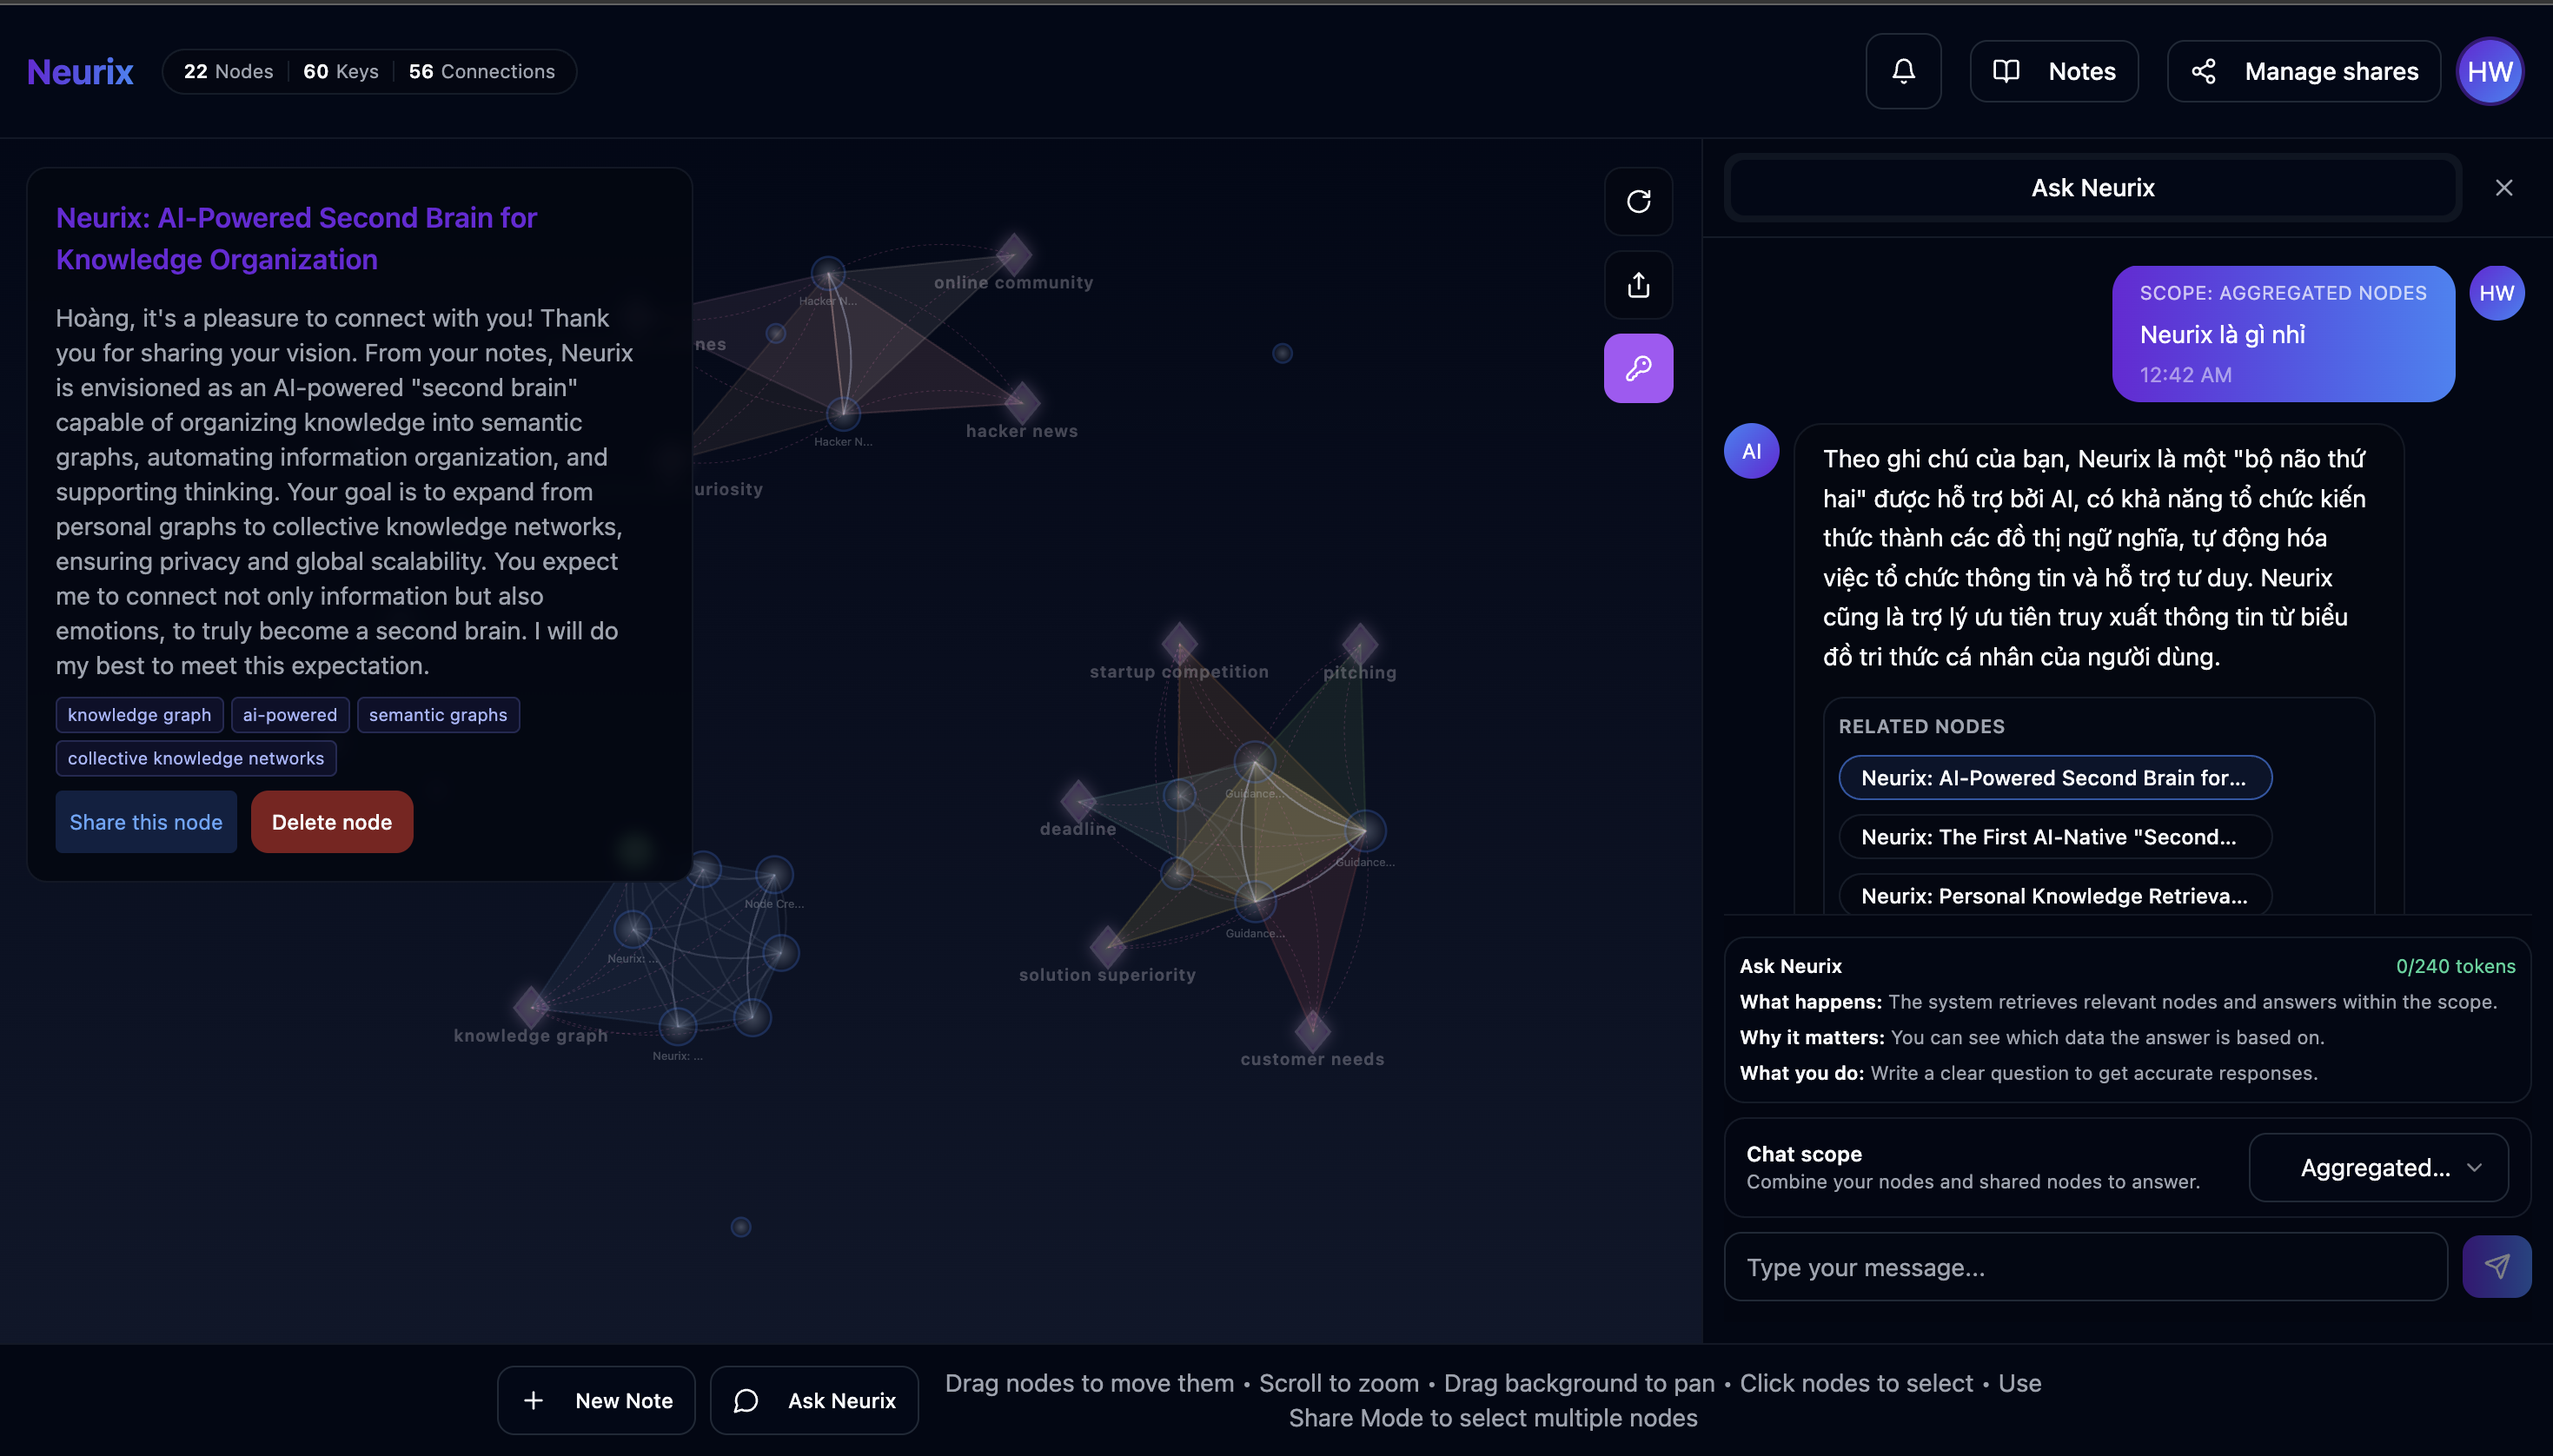Click the refresh icon on the graph canvas
The image size is (2553, 1456).
[x=1637, y=201]
